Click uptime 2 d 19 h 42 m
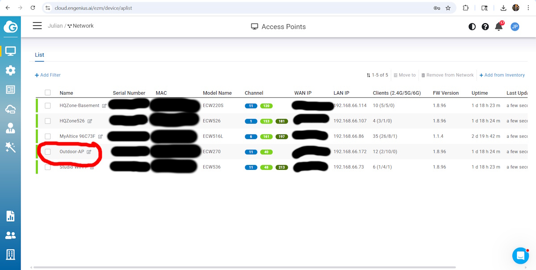Screen dimensions: 536x270 tap(486, 136)
